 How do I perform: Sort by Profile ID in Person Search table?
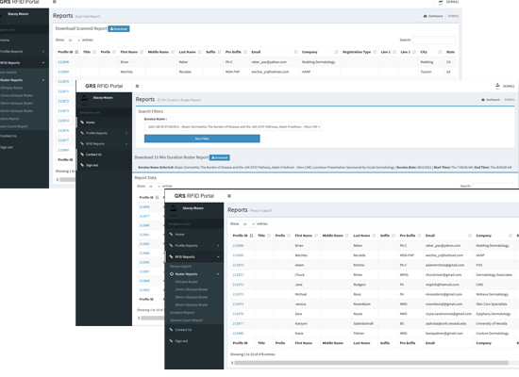252,236
